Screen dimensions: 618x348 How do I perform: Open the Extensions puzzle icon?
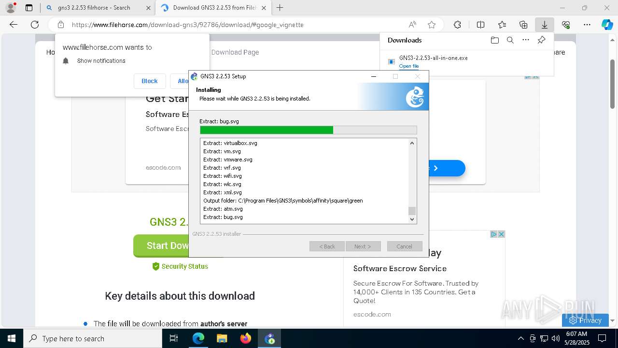[x=457, y=25]
